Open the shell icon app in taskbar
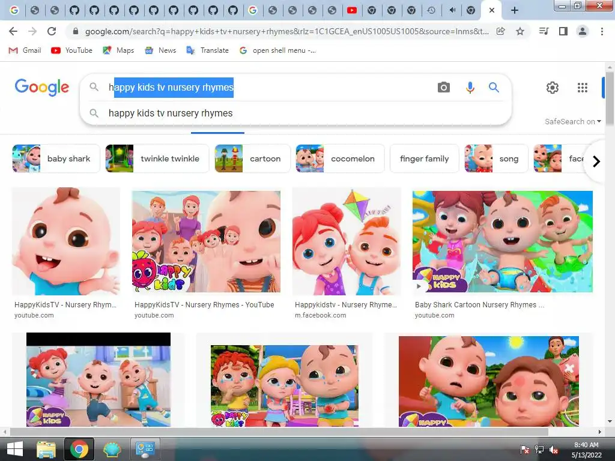 pos(112,449)
